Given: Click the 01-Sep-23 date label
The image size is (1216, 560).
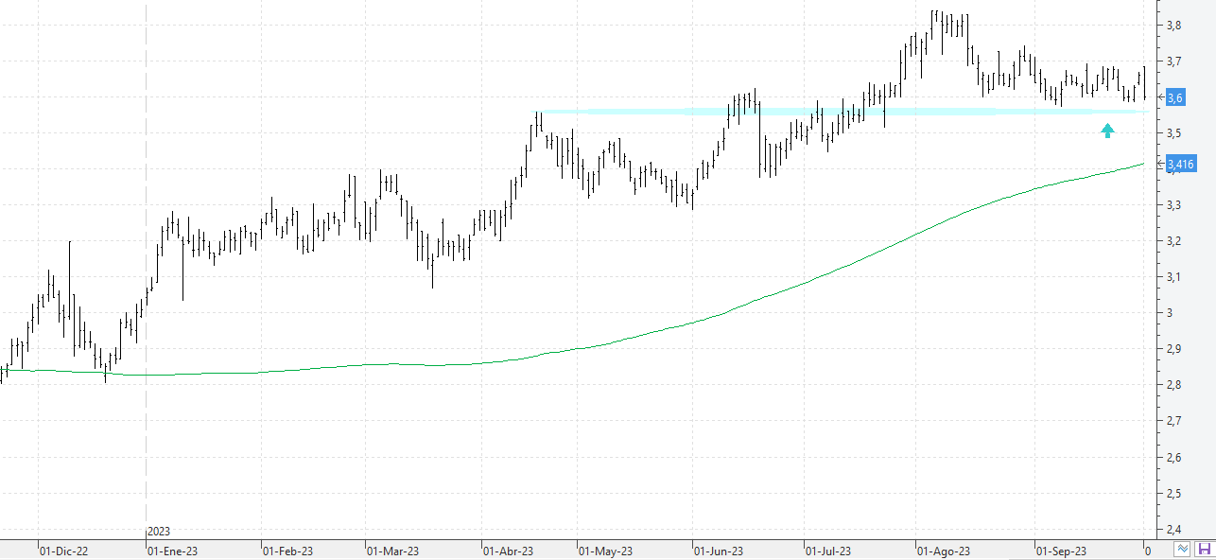Looking at the screenshot, I should coord(1062,550).
